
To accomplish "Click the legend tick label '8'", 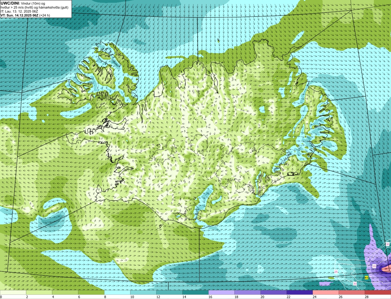I will [x=105, y=297].
